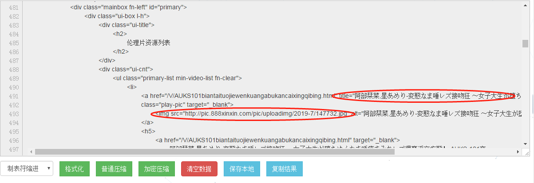Click the horizontal scrollbar right arrow

tap(518, 152)
